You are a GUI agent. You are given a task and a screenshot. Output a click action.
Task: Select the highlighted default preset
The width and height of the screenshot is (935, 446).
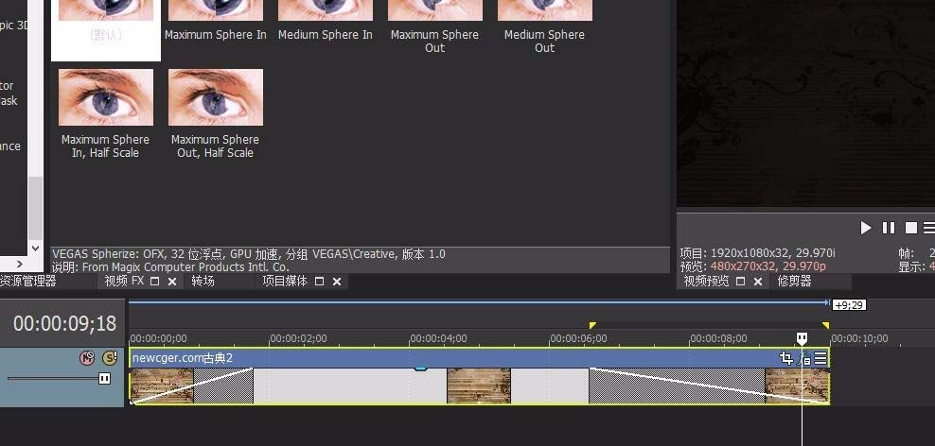(x=106, y=30)
